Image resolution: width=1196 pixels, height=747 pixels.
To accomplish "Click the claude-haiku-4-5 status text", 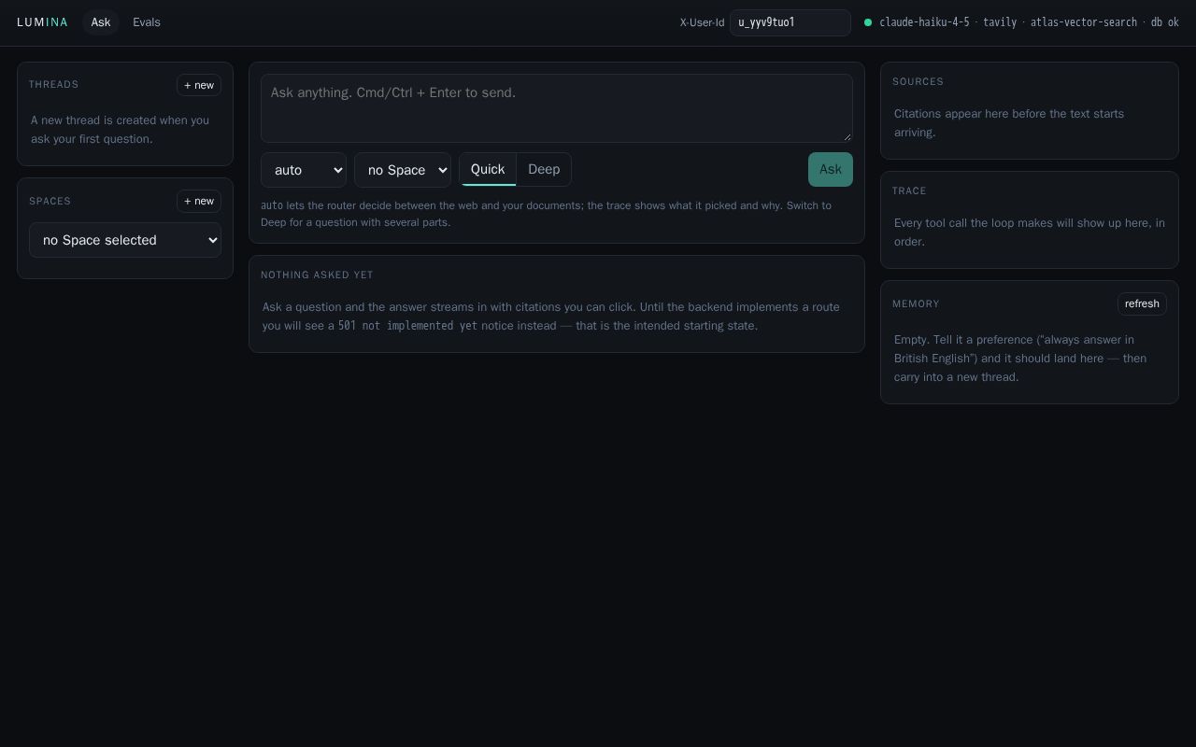I will [x=924, y=22].
